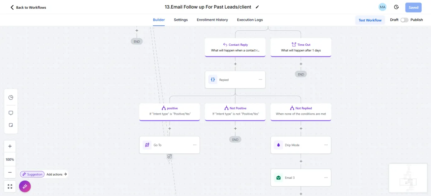This screenshot has width=431, height=196.
Task: Open the Execution Logs tab
Action: coord(250,20)
